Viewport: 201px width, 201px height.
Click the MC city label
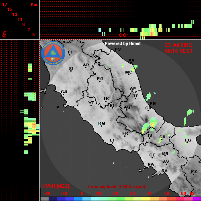[129, 72]
